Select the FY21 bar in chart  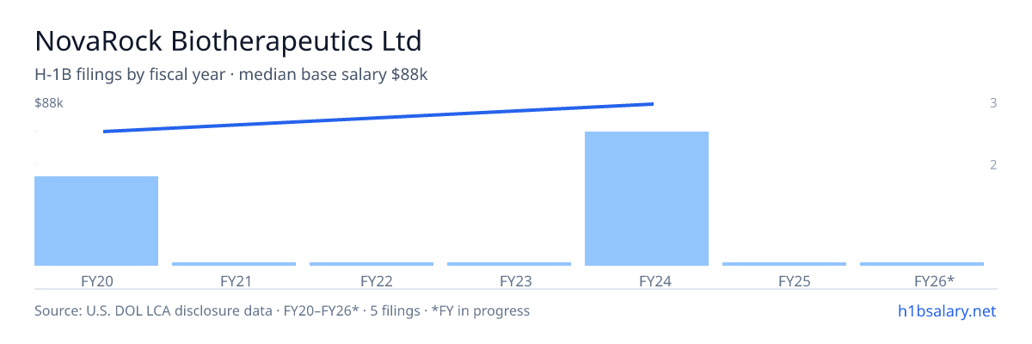coord(234,264)
